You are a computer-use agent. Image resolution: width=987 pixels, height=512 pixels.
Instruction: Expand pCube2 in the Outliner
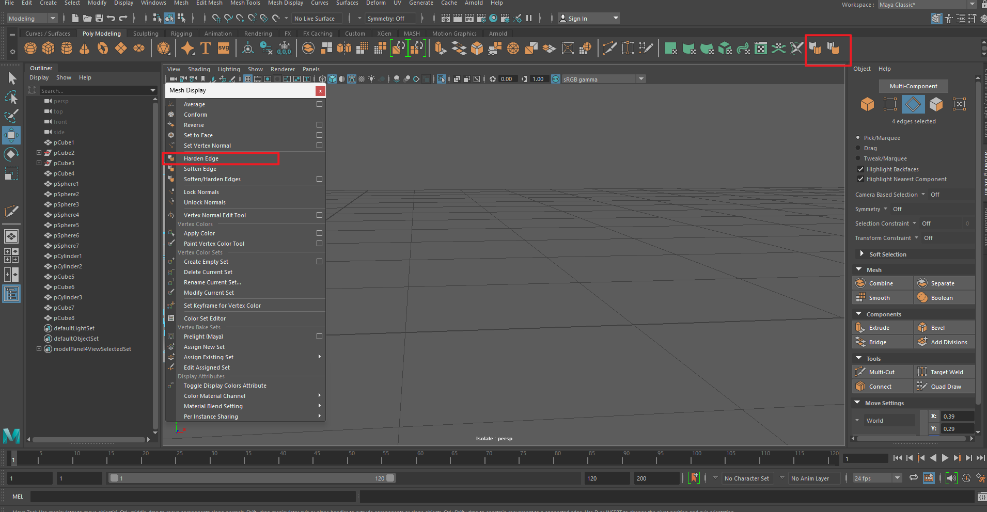tap(39, 153)
